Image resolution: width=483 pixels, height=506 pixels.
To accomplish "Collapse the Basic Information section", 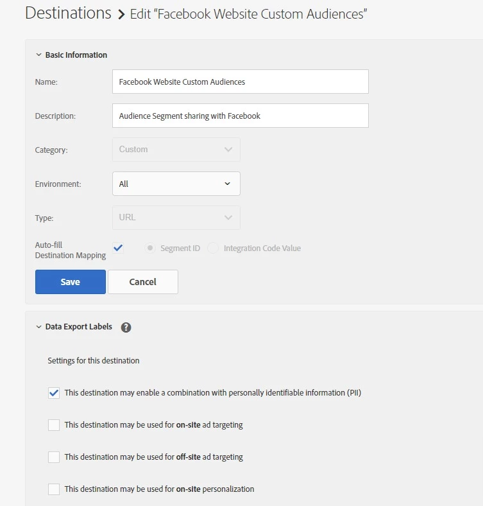I will (38, 55).
